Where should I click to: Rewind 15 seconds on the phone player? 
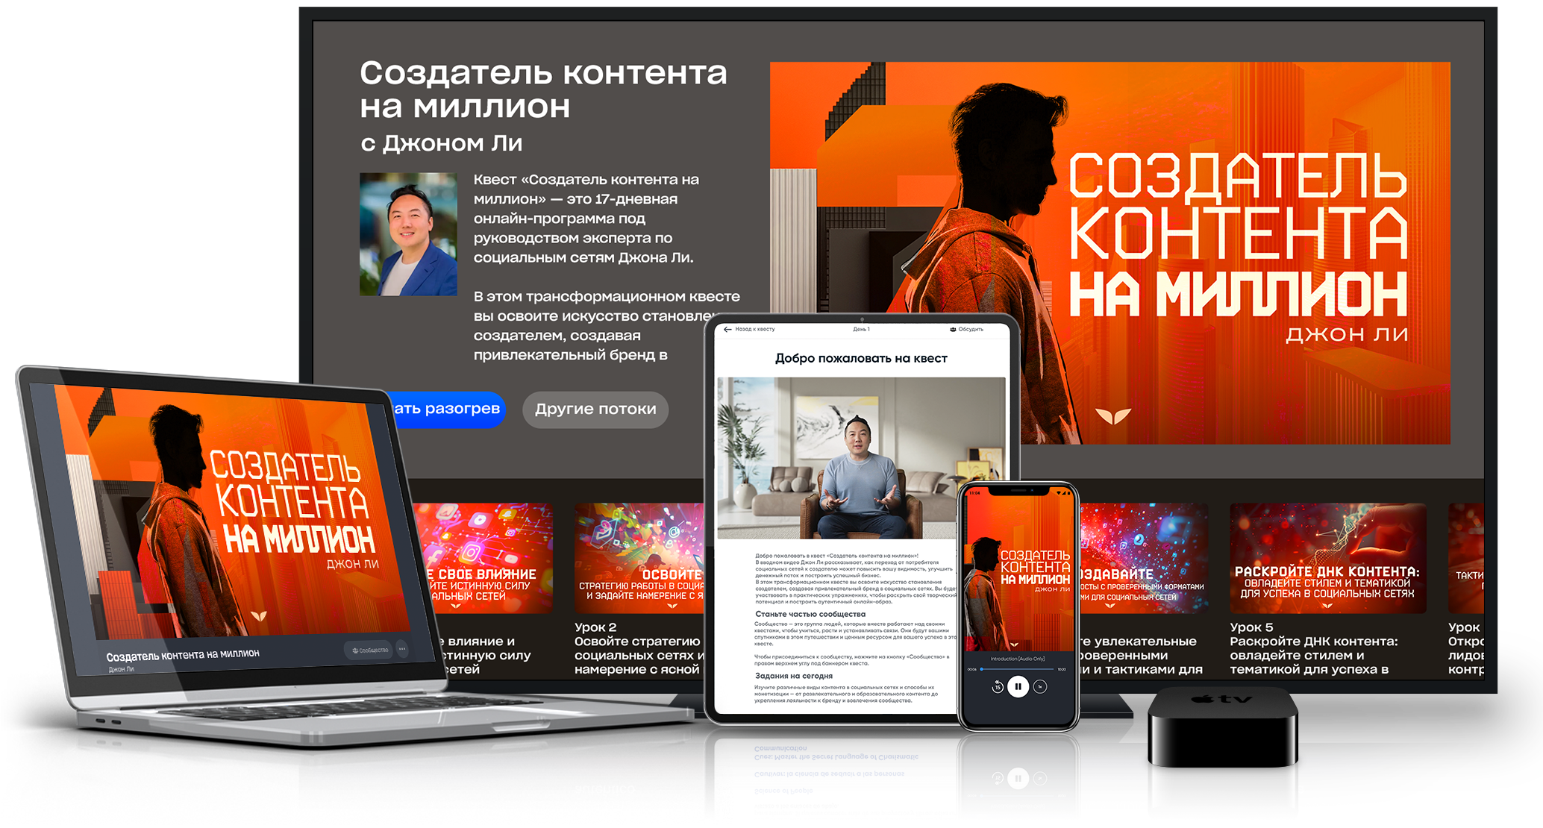(997, 687)
